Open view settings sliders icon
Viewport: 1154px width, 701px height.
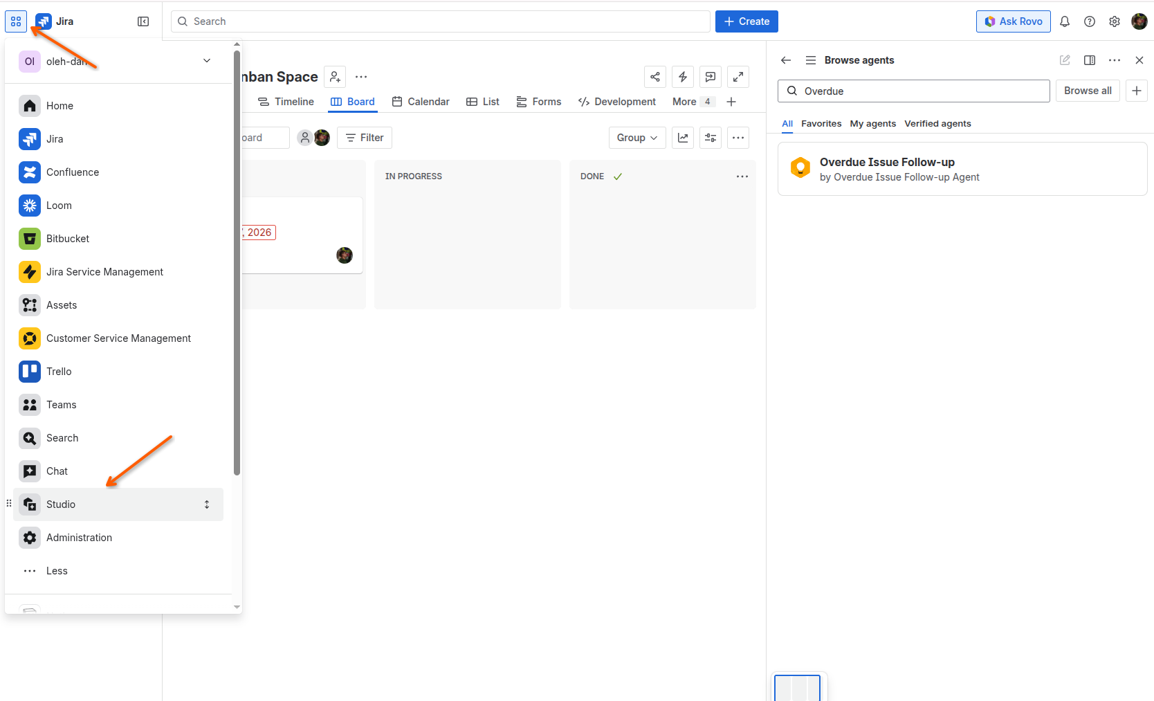click(711, 138)
